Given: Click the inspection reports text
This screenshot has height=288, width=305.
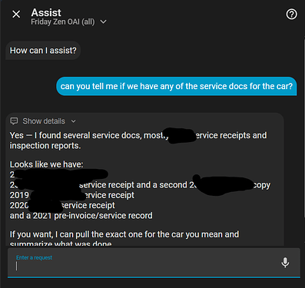Looking at the screenshot, I should pyautogui.click(x=45, y=146).
